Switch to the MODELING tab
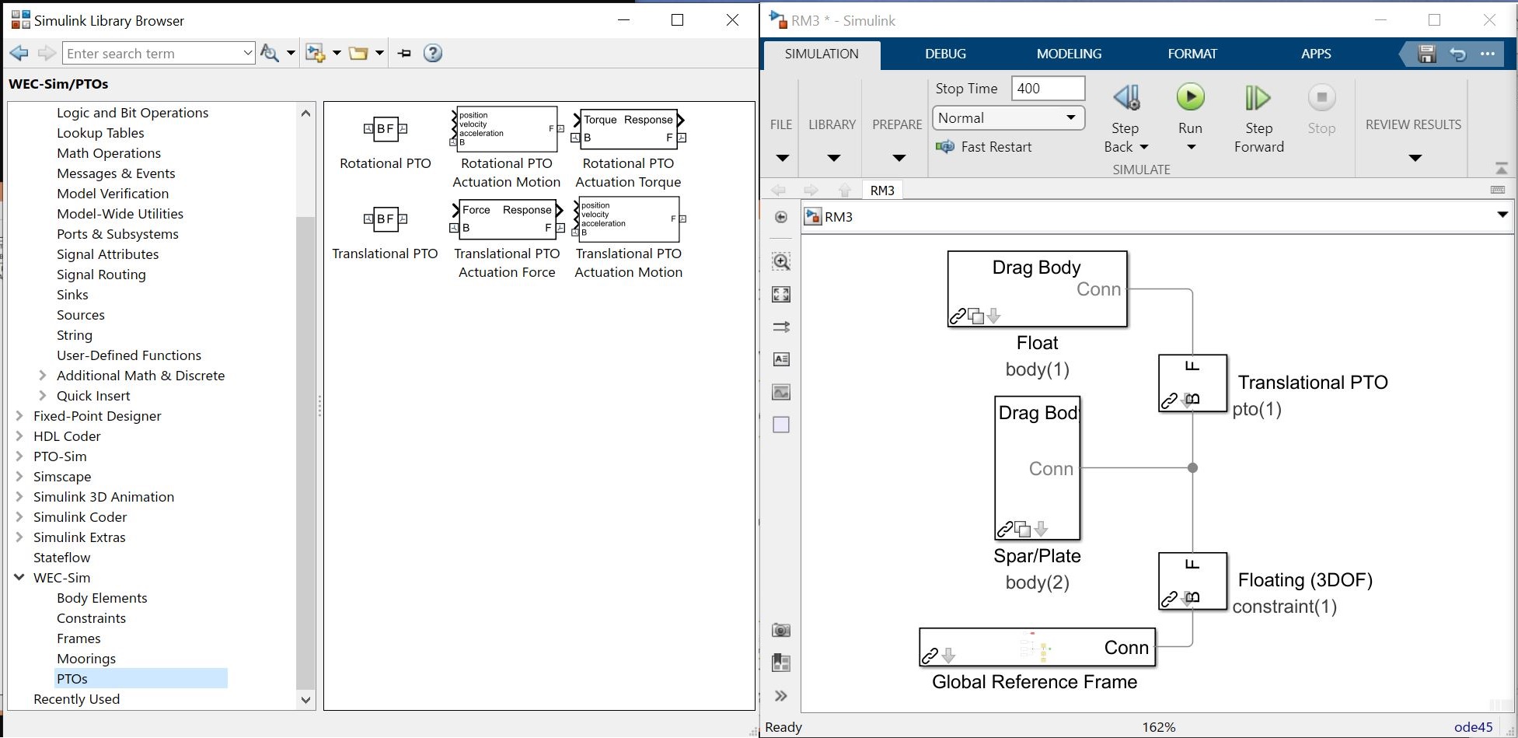Image resolution: width=1518 pixels, height=738 pixels. point(1069,54)
